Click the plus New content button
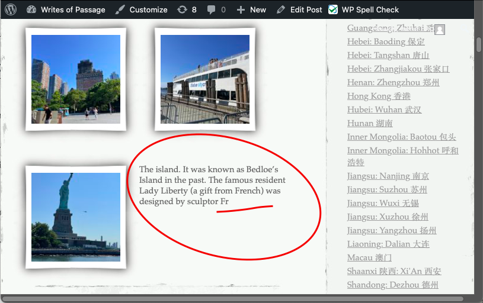The width and height of the screenshot is (483, 303). click(x=251, y=9)
